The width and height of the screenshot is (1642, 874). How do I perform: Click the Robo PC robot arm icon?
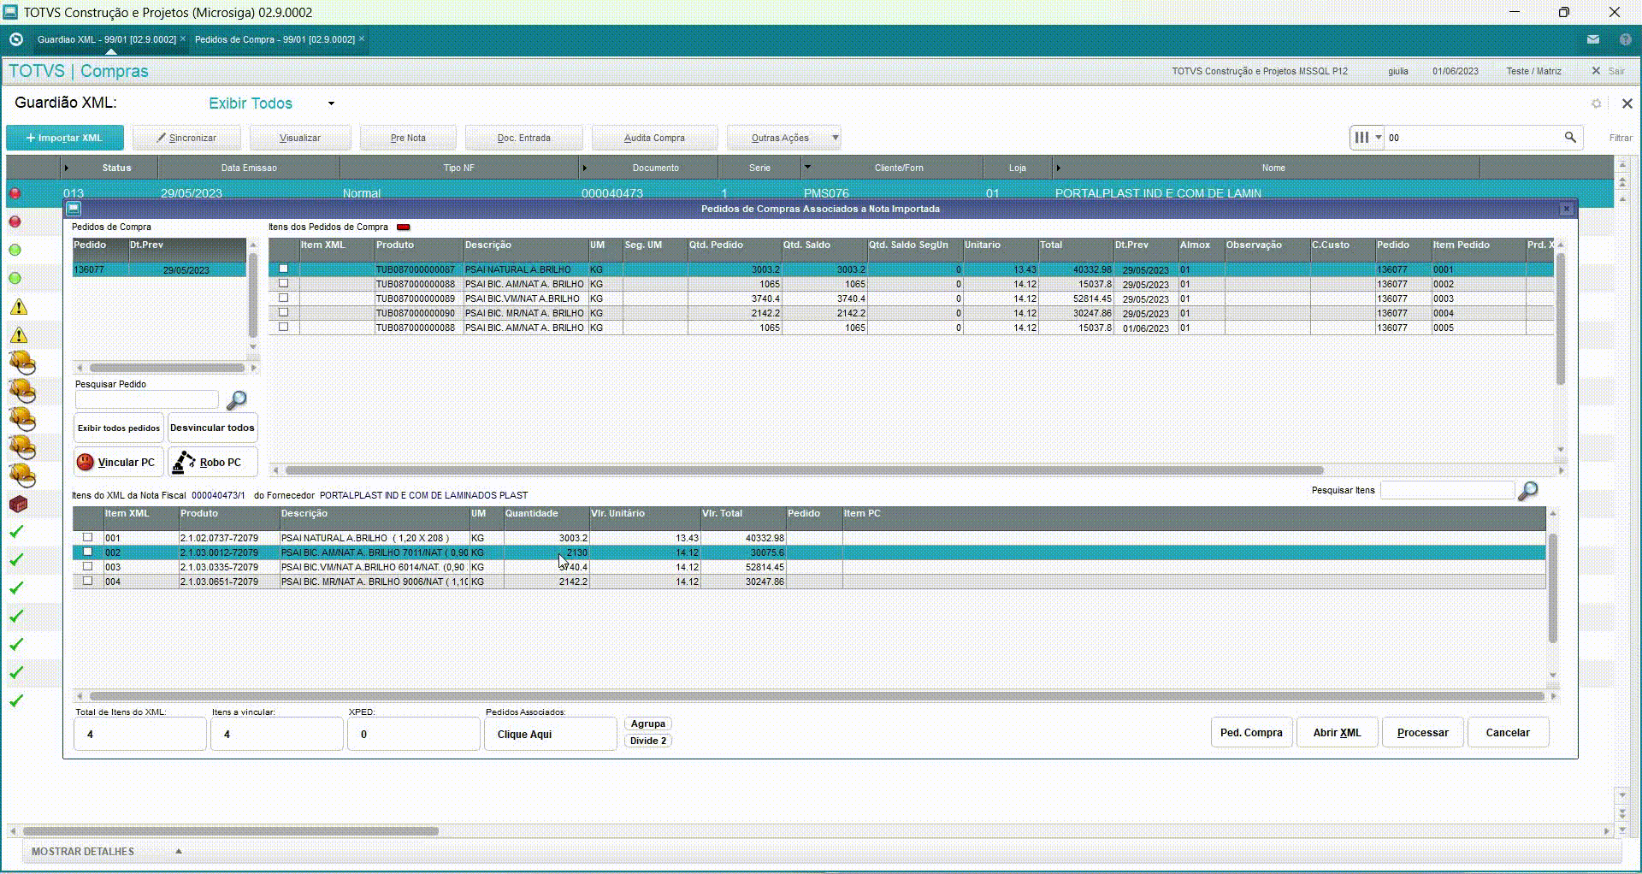coord(183,463)
